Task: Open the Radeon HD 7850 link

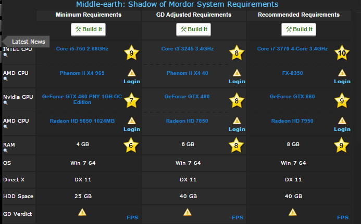Action: [x=187, y=121]
